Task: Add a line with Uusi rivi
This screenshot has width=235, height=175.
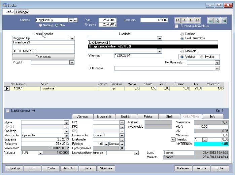Action: (x=126, y=117)
